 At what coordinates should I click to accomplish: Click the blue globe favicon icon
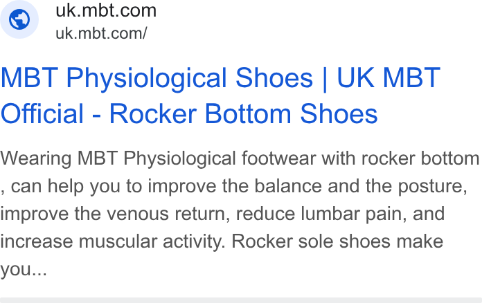pyautogui.click(x=19, y=19)
